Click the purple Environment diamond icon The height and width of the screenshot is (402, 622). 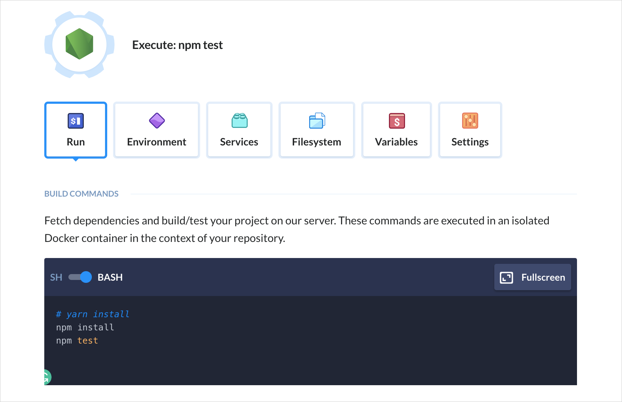pos(157,121)
